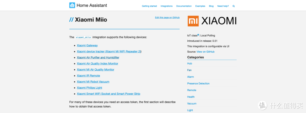Open the Xiaomi Gateway link
The width and height of the screenshot is (306, 113).
[87, 45]
